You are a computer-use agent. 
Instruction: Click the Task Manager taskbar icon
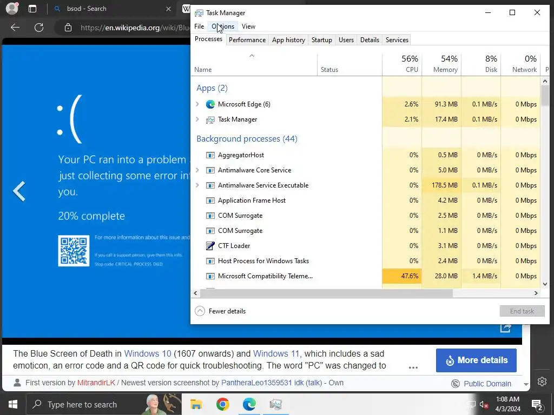pos(275,404)
